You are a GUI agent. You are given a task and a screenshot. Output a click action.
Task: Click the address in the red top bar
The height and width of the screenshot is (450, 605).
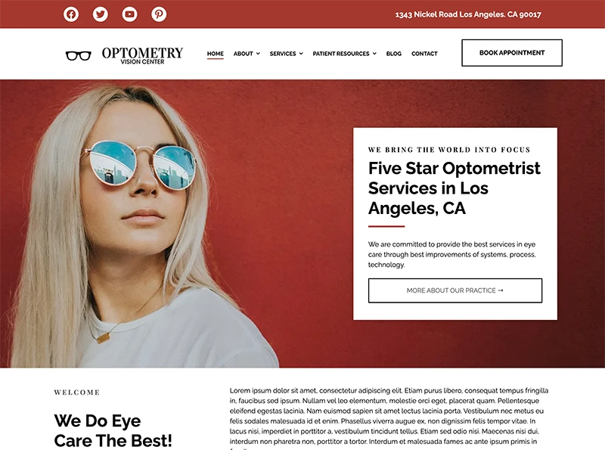pos(468,14)
